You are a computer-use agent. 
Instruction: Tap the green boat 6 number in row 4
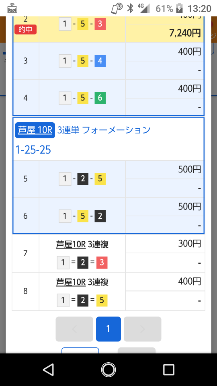click(100, 98)
